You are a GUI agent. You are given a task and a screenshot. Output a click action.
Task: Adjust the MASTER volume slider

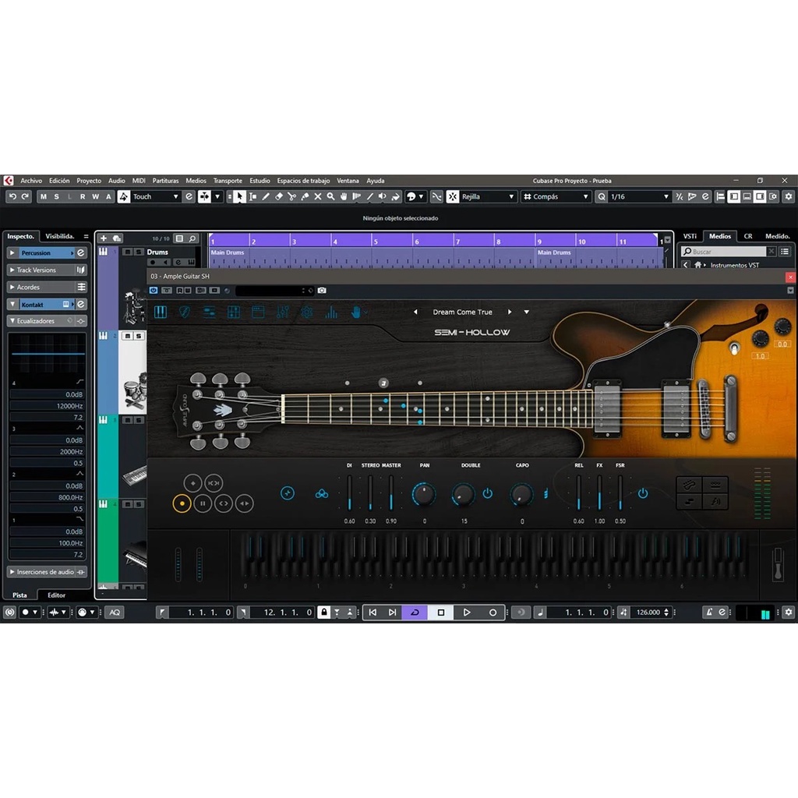[391, 493]
